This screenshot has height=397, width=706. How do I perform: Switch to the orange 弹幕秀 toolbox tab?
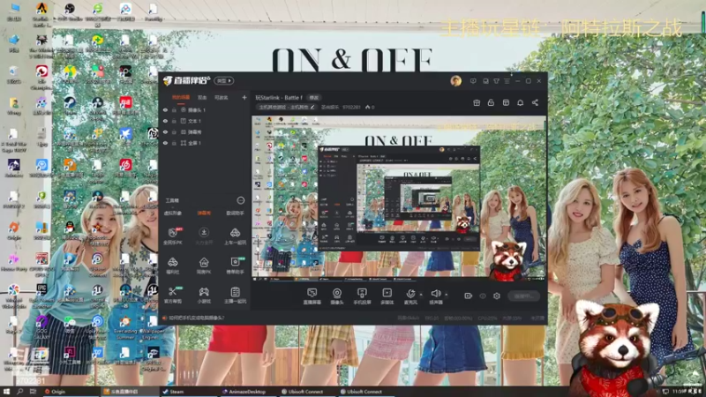click(204, 213)
